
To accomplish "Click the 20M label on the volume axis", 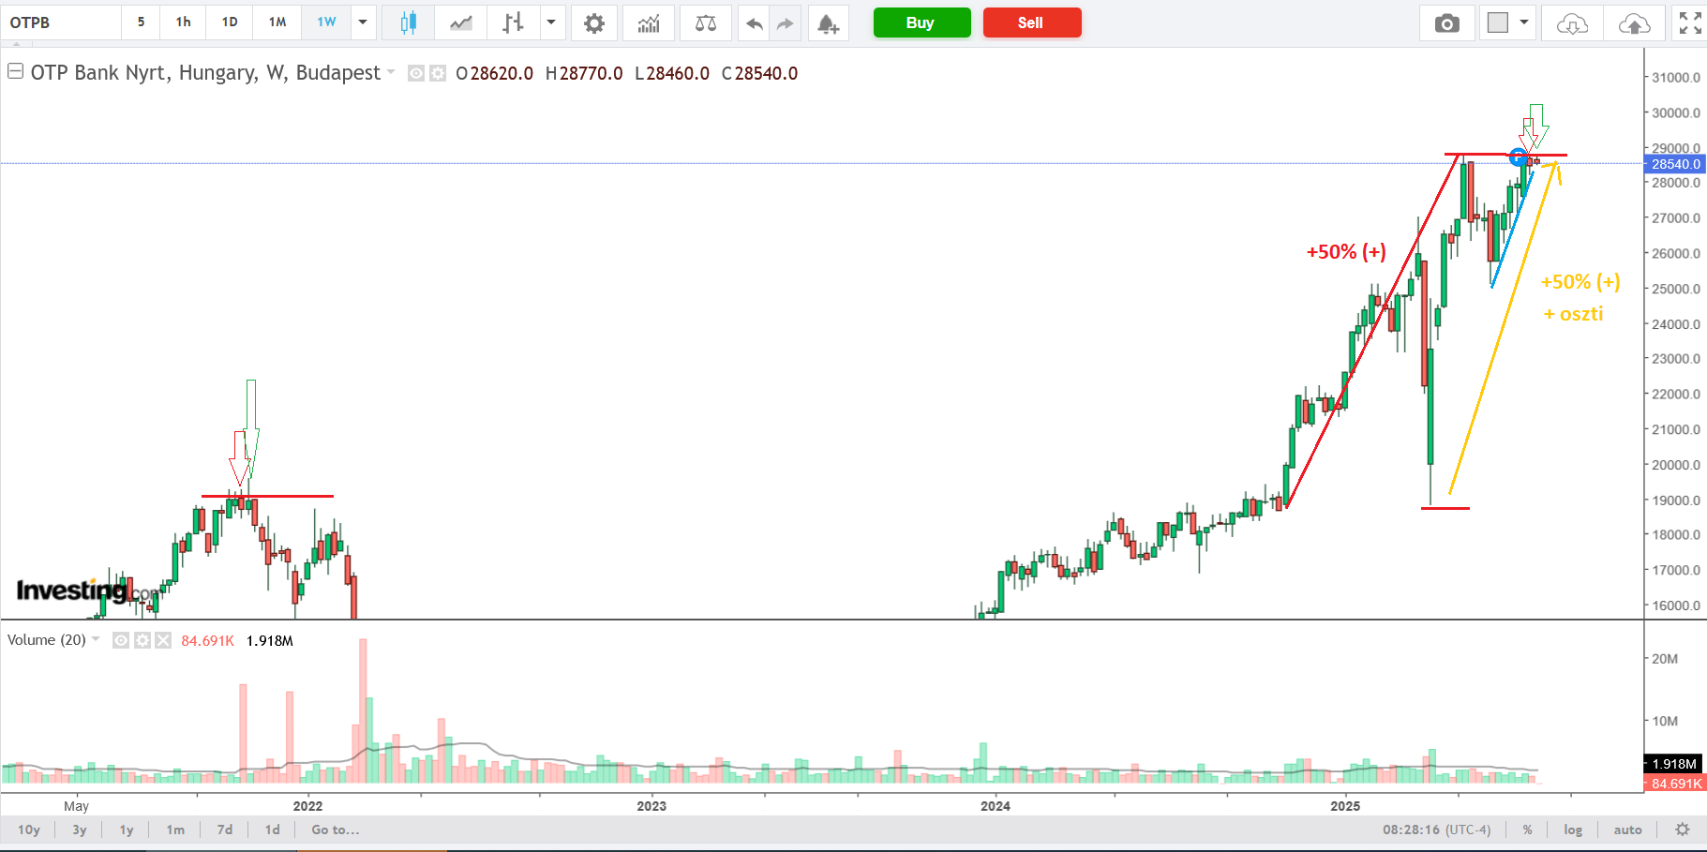I will [1665, 659].
